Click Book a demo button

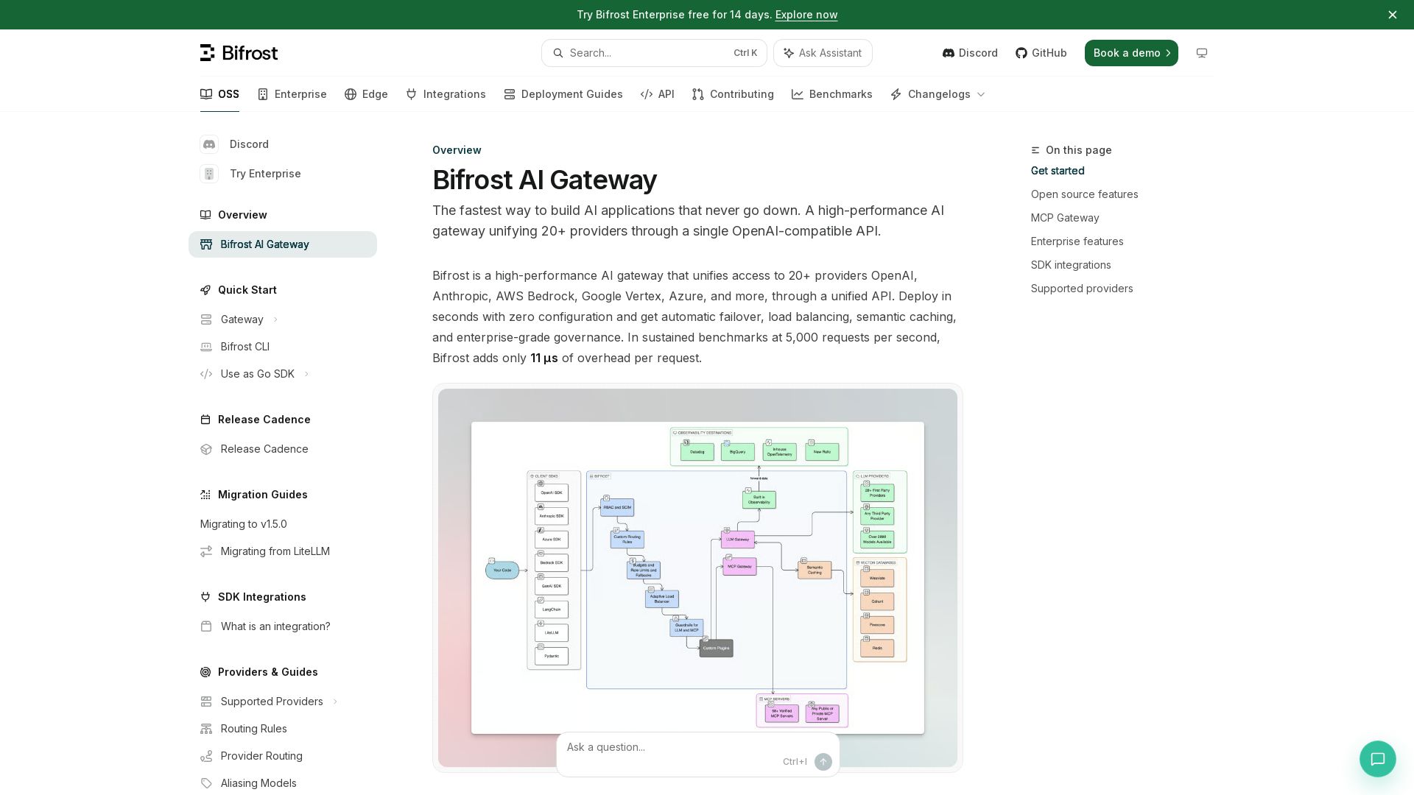(1131, 53)
